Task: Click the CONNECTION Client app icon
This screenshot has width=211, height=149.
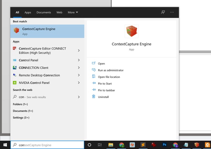Action: (x=14, y=67)
